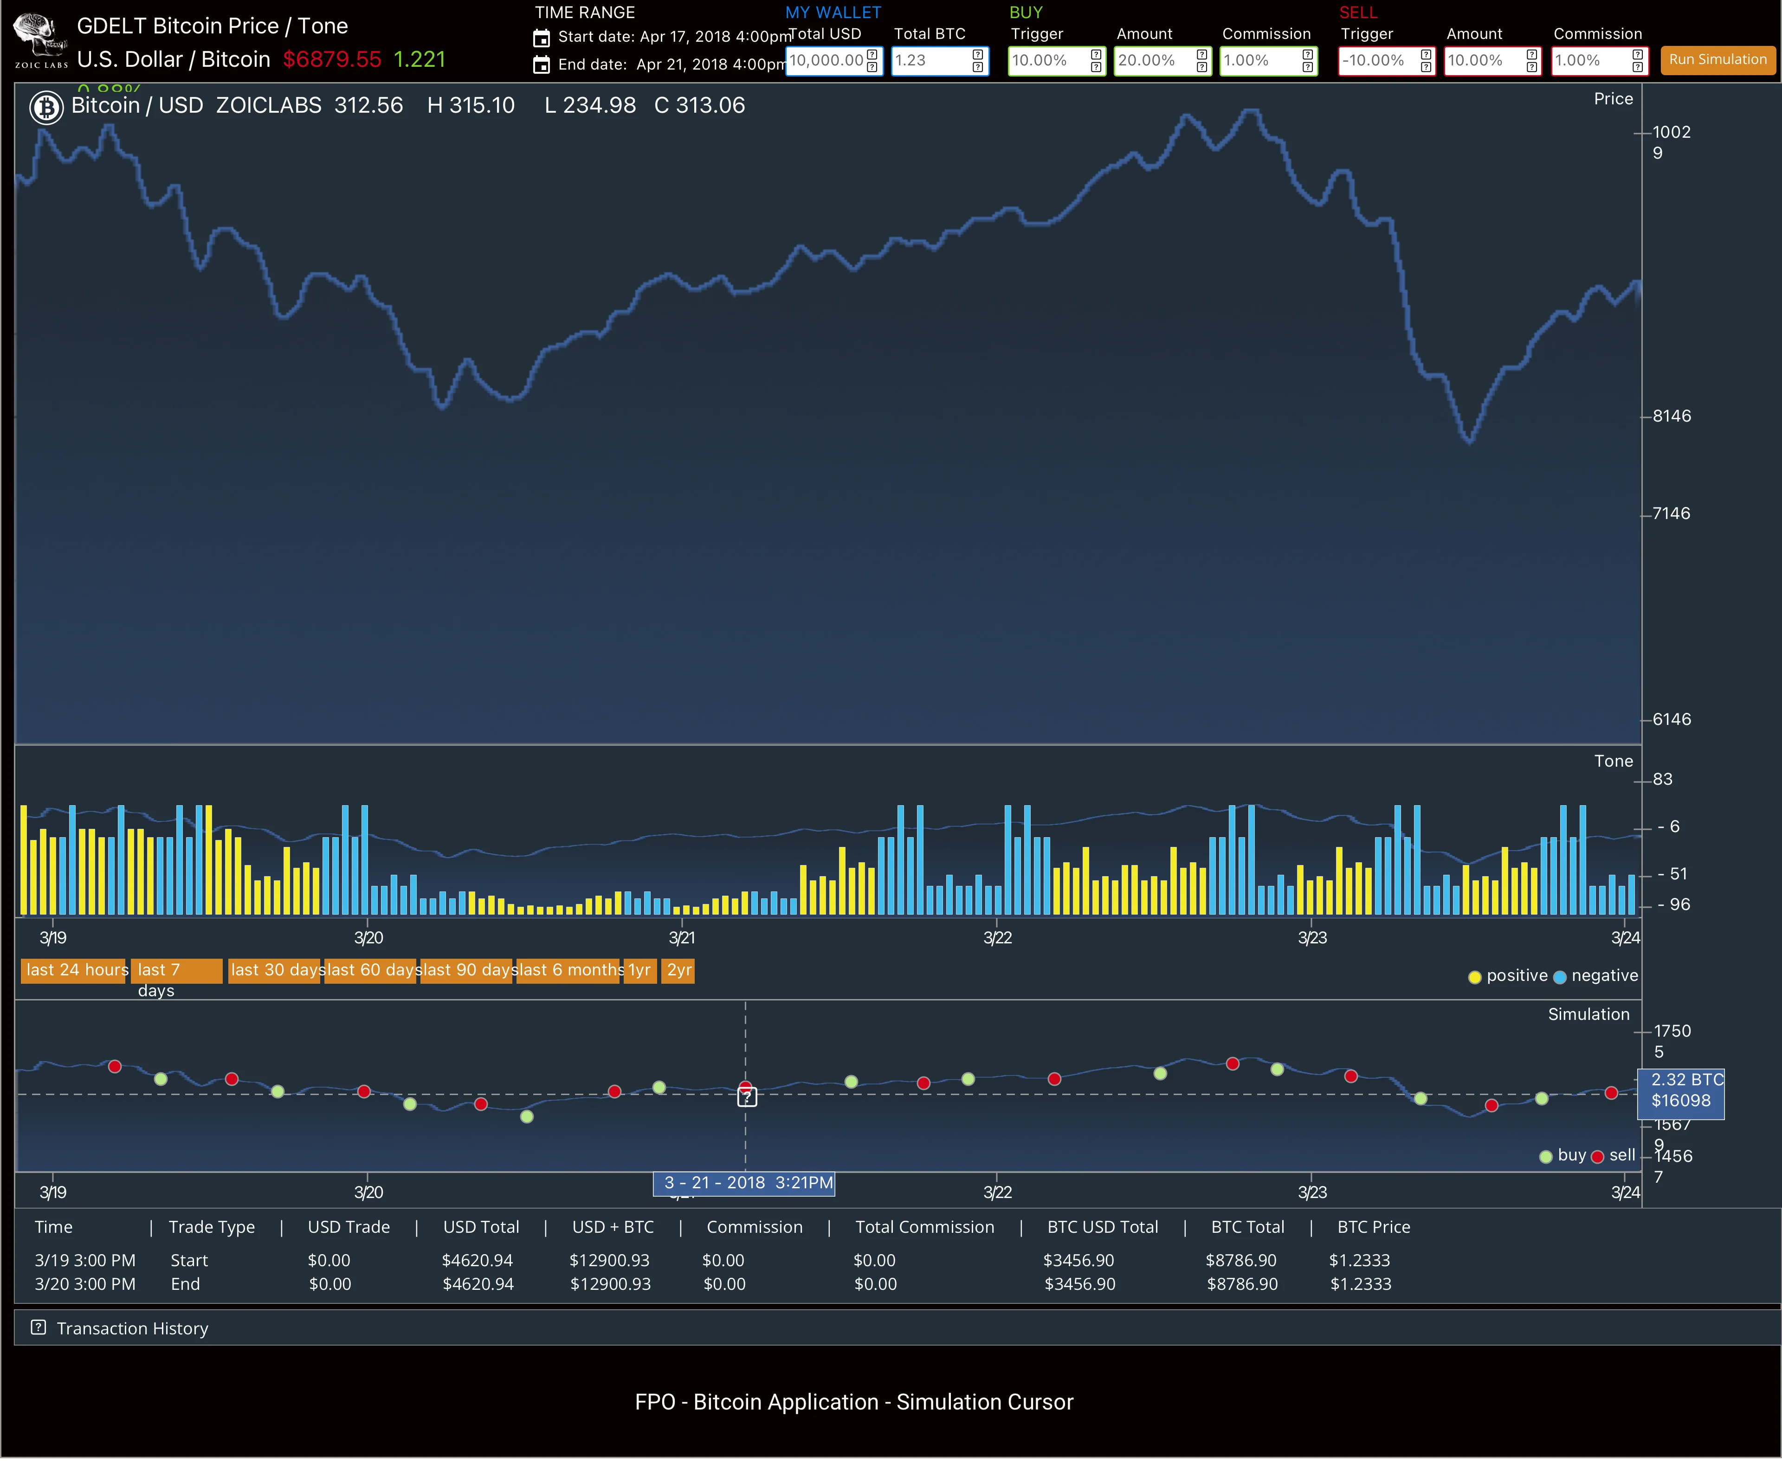Click upper stepper icon in Sell Trigger field
The image size is (1782, 1461).
pyautogui.click(x=1426, y=55)
